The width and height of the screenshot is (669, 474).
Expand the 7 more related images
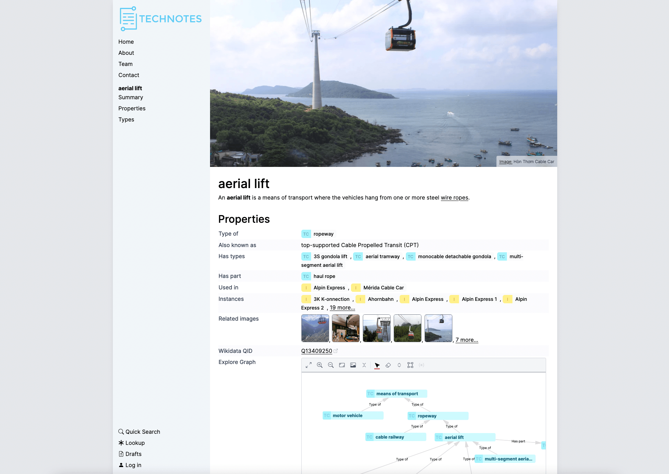pos(467,340)
